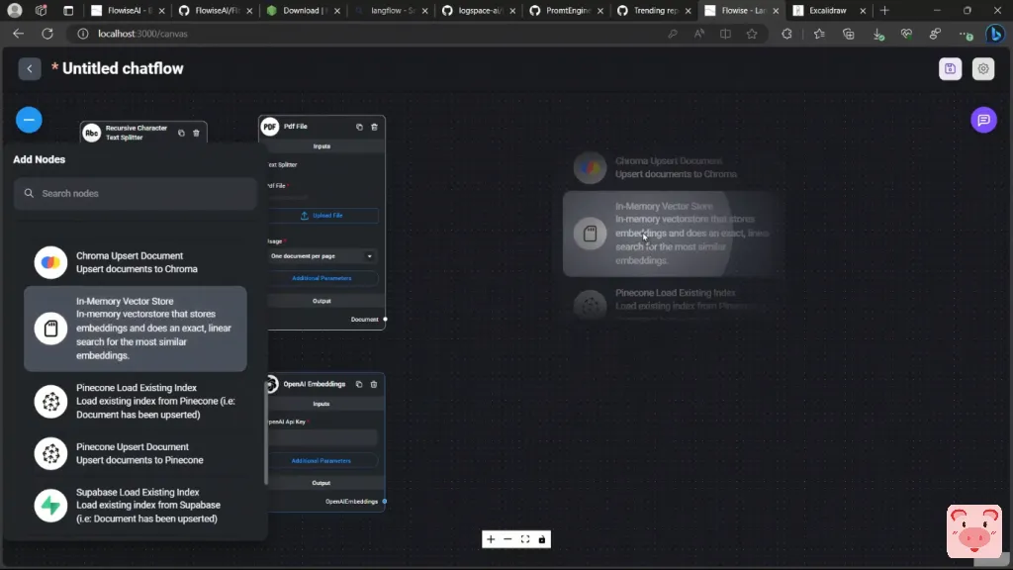Open the Usage dropdown 'One document per page'
This screenshot has width=1013, height=570.
coord(322,256)
